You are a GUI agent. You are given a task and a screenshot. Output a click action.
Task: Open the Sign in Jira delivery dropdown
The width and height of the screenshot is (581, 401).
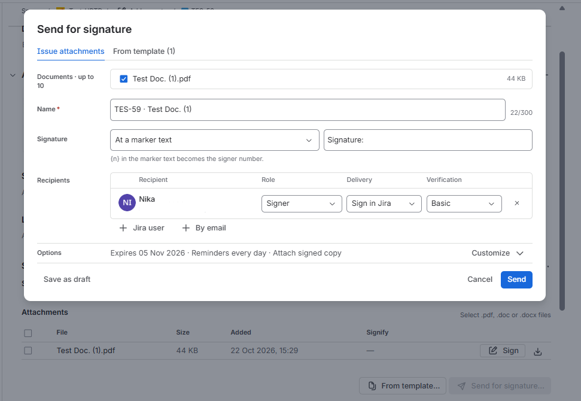tap(384, 204)
